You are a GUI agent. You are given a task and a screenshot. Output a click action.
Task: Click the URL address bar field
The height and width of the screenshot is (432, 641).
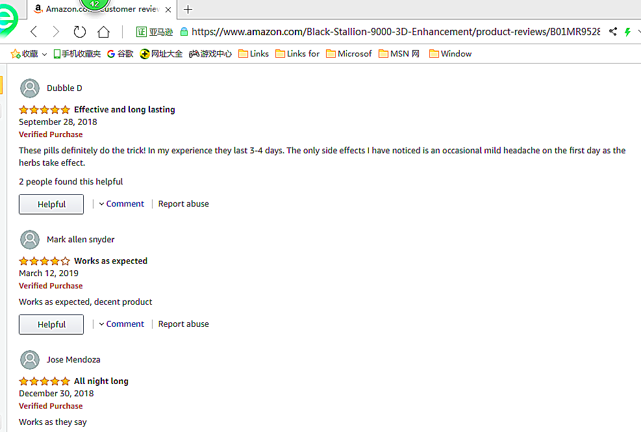[x=390, y=32]
